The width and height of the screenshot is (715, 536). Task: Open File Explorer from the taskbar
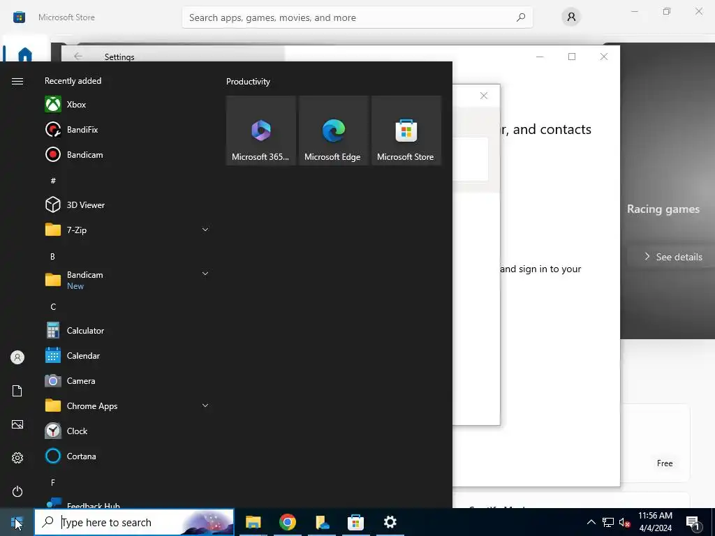click(253, 522)
